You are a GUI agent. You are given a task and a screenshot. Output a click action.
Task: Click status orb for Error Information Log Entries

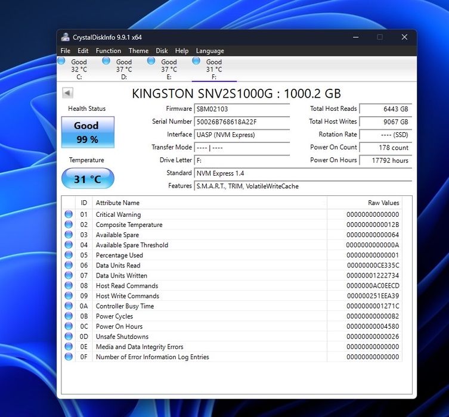pyautogui.click(x=69, y=357)
